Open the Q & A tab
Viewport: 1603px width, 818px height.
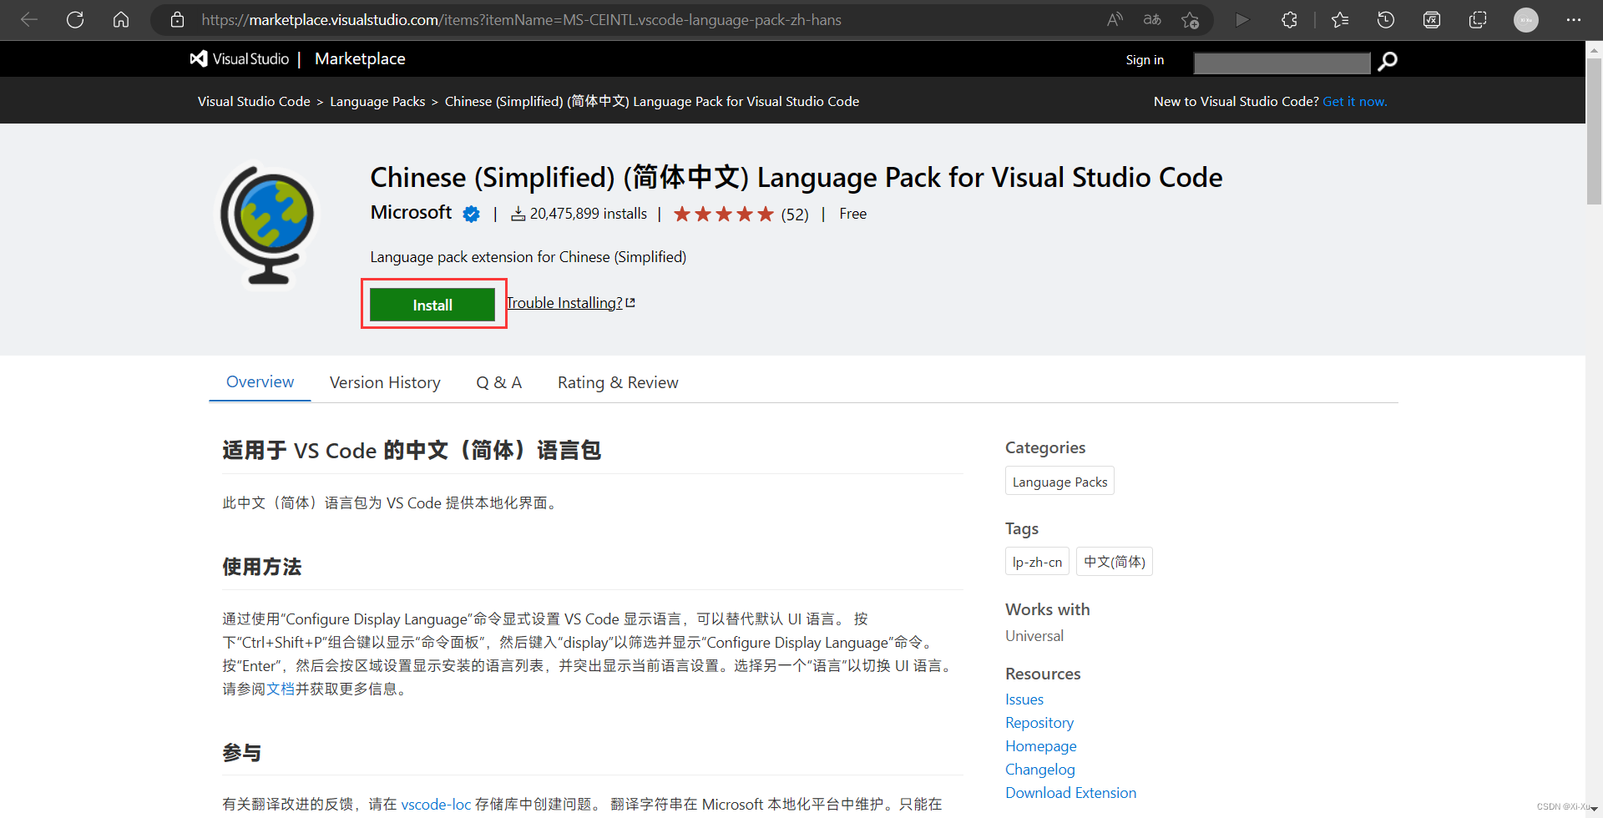point(498,382)
